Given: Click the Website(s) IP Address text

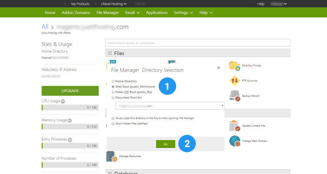Looking at the screenshot, I should point(59,70).
